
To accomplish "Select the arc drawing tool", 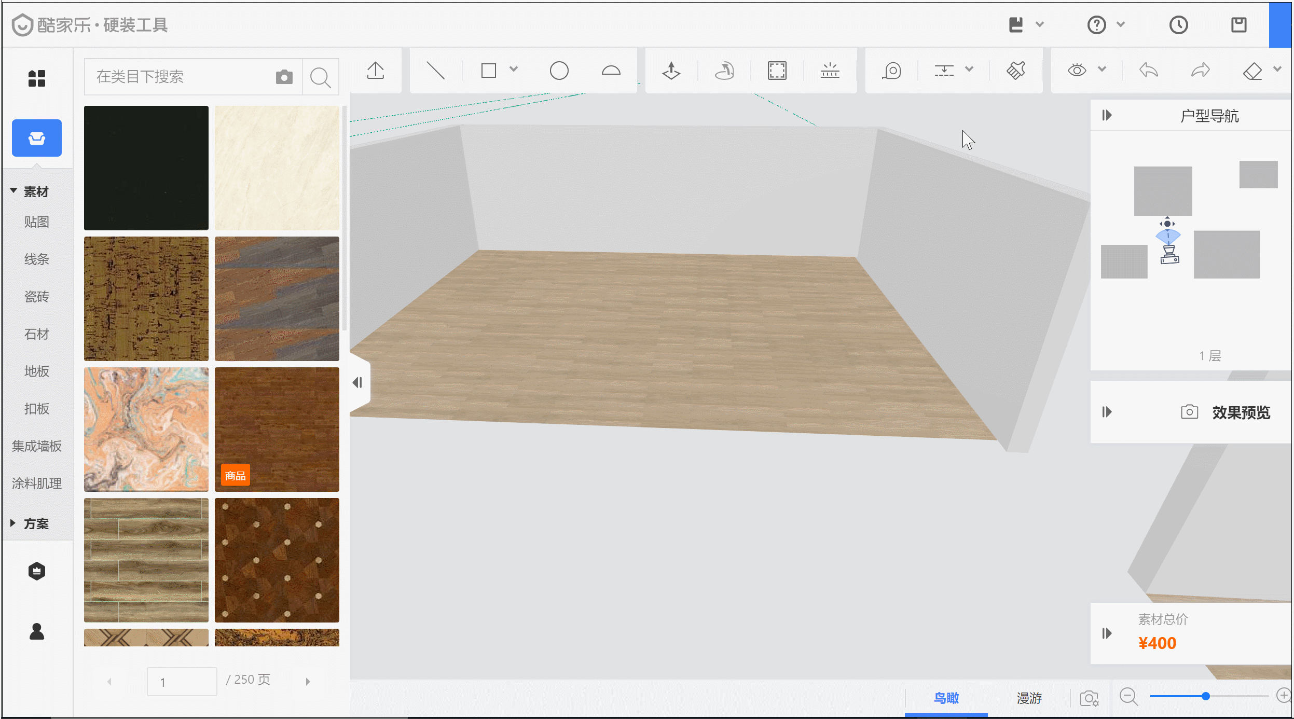I will coord(611,71).
